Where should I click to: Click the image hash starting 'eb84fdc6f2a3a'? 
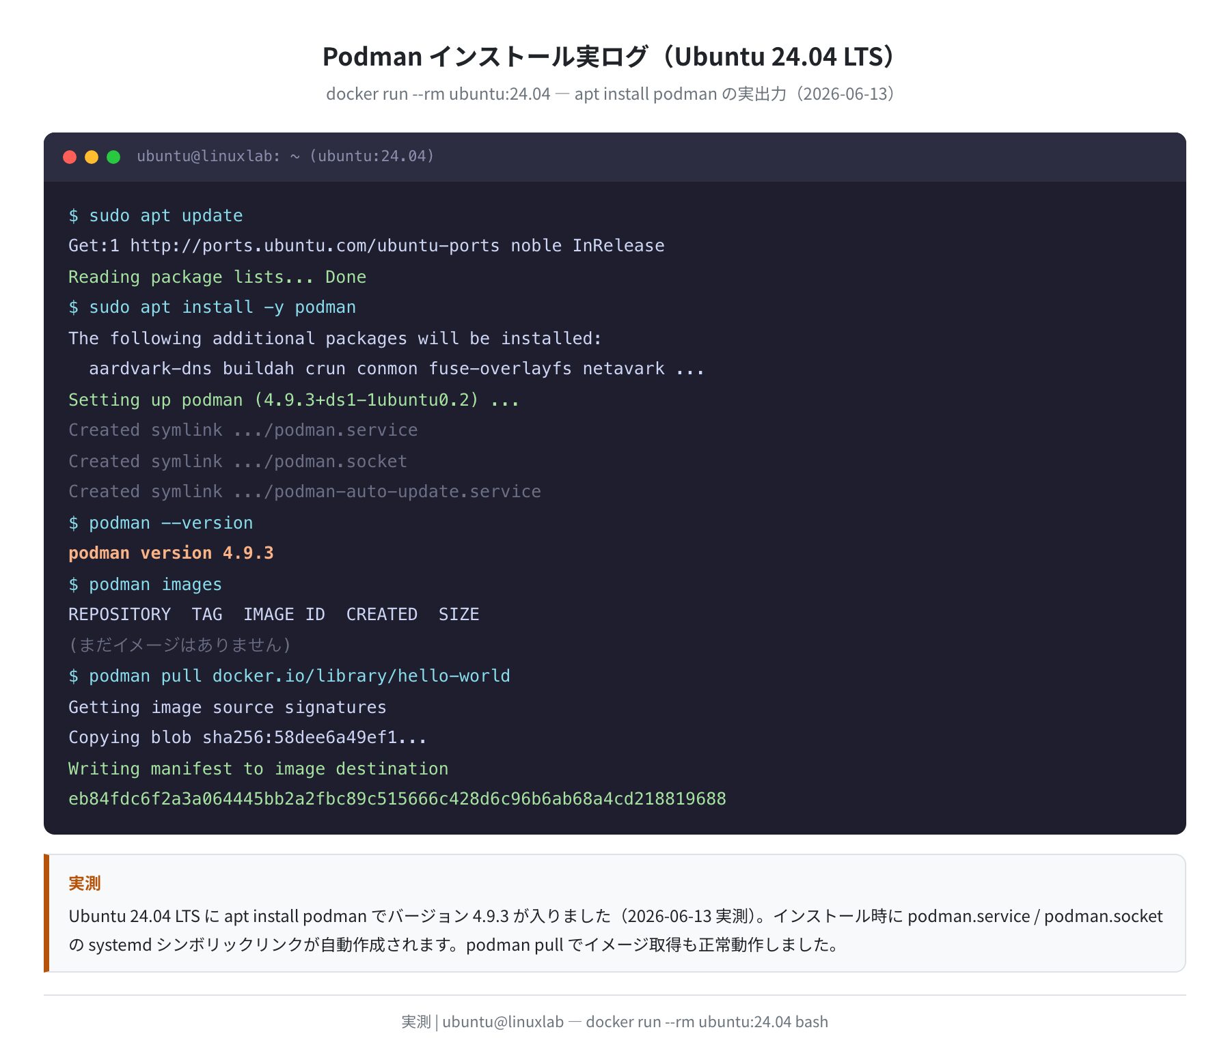397,799
